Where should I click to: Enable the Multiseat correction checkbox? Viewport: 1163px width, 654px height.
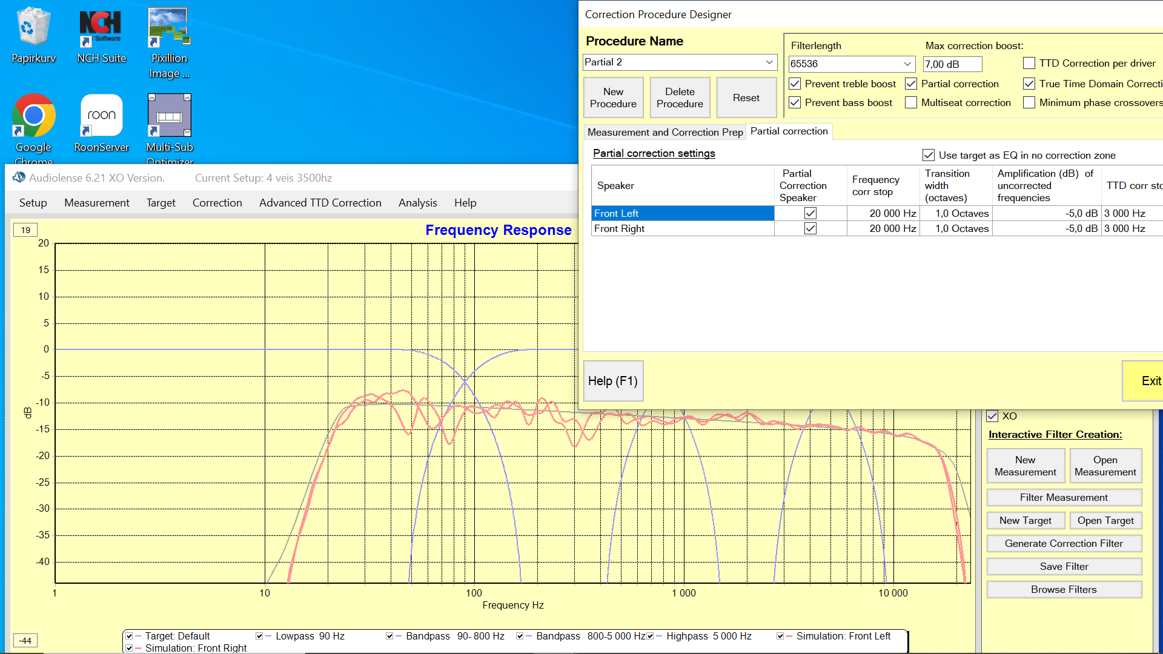[911, 102]
